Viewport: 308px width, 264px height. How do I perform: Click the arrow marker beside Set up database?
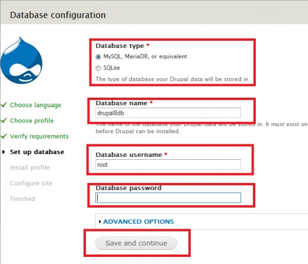tap(4, 152)
